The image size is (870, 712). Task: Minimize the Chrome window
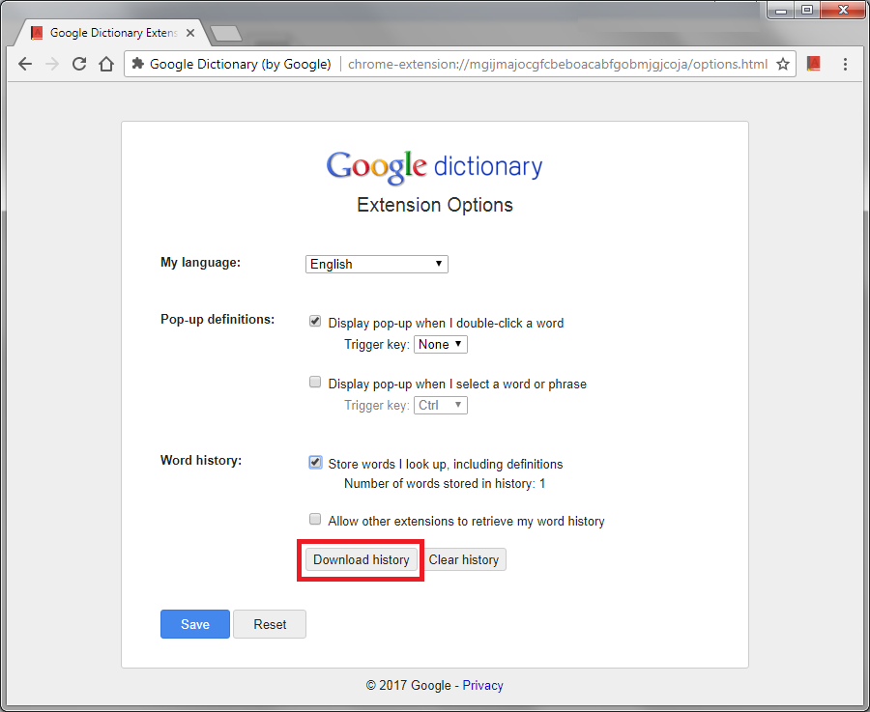pos(781,10)
